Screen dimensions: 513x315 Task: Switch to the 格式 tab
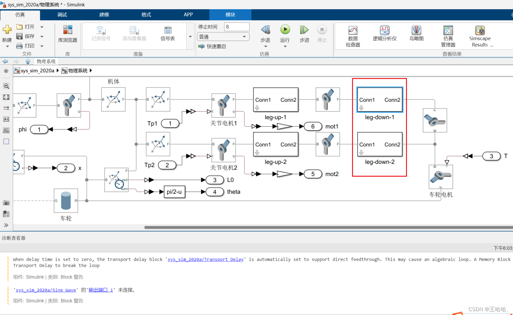[x=146, y=15]
